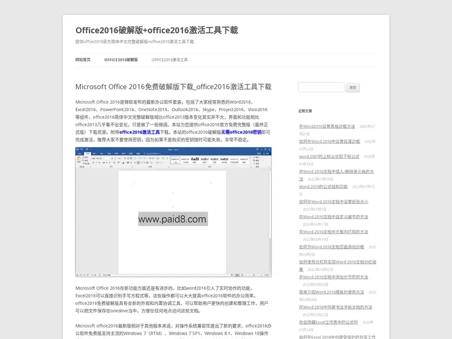Image resolution: width=452 pixels, height=339 pixels.
Task: Open article 如何为Word 2016文档页面添加边框
Action: coord(331,247)
